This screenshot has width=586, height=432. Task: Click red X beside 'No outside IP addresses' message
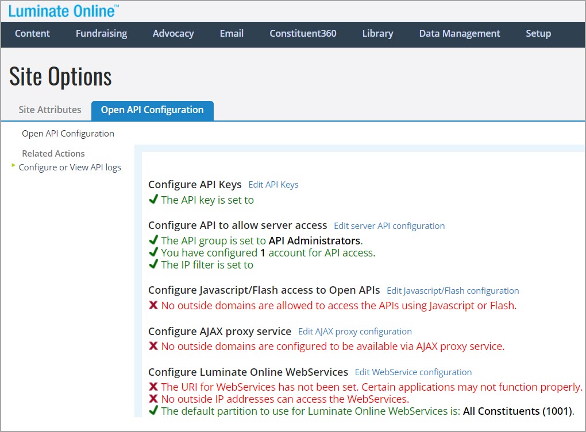point(153,398)
